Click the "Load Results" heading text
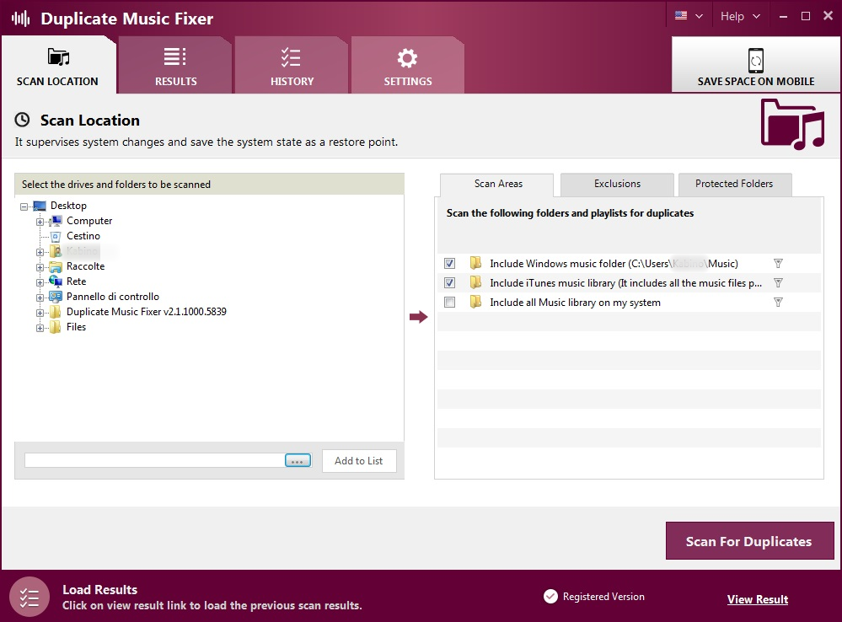The width and height of the screenshot is (842, 622). coord(100,590)
